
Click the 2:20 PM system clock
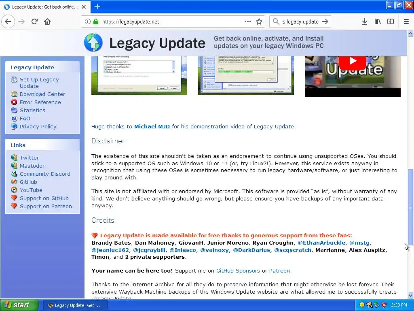pos(399,305)
